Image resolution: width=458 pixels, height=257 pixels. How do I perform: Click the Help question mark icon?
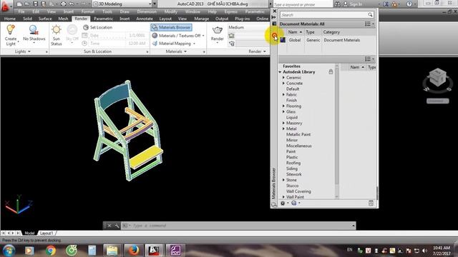pos(409,4)
